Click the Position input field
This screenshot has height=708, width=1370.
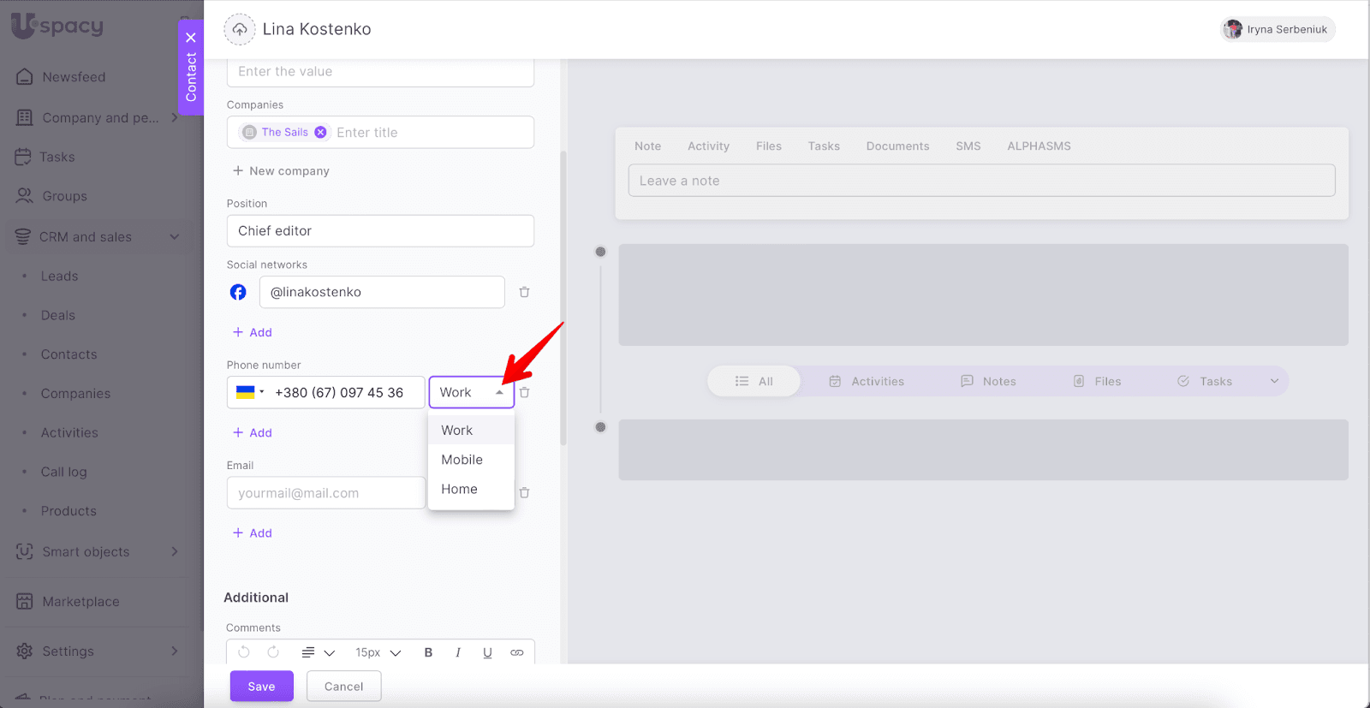click(380, 231)
